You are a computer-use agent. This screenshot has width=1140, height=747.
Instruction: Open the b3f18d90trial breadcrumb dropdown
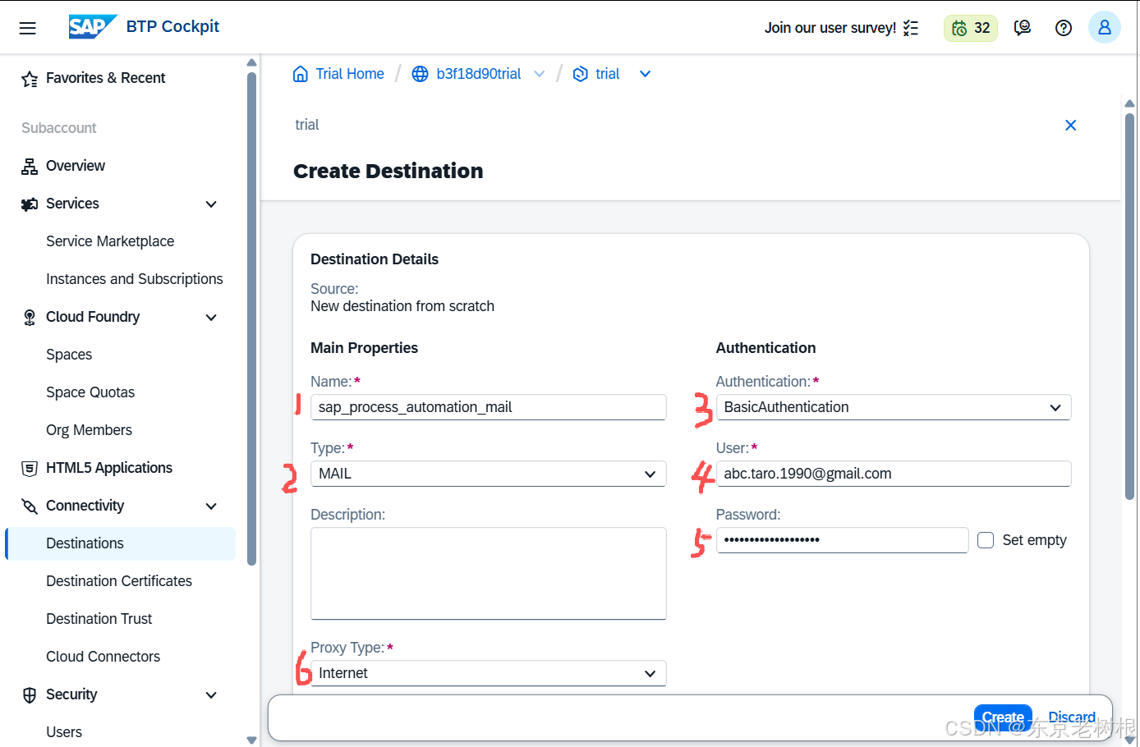point(539,74)
